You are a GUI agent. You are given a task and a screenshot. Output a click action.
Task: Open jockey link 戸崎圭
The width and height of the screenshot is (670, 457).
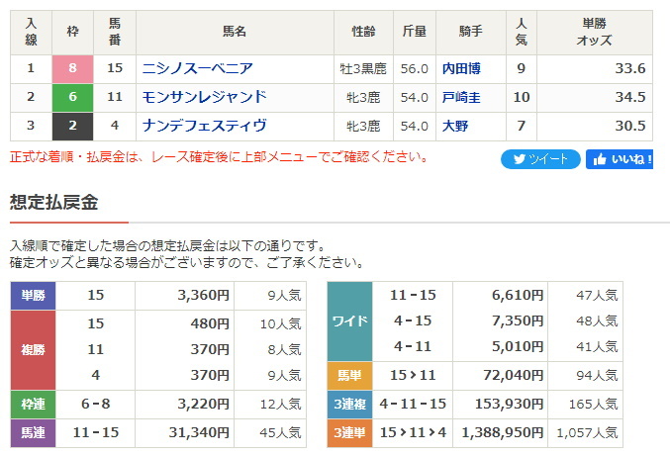pyautogui.click(x=461, y=97)
